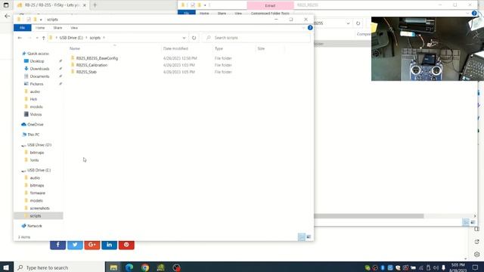484x272 pixels.
Task: Refresh the rear Explorer window
Action: (x=358, y=23)
